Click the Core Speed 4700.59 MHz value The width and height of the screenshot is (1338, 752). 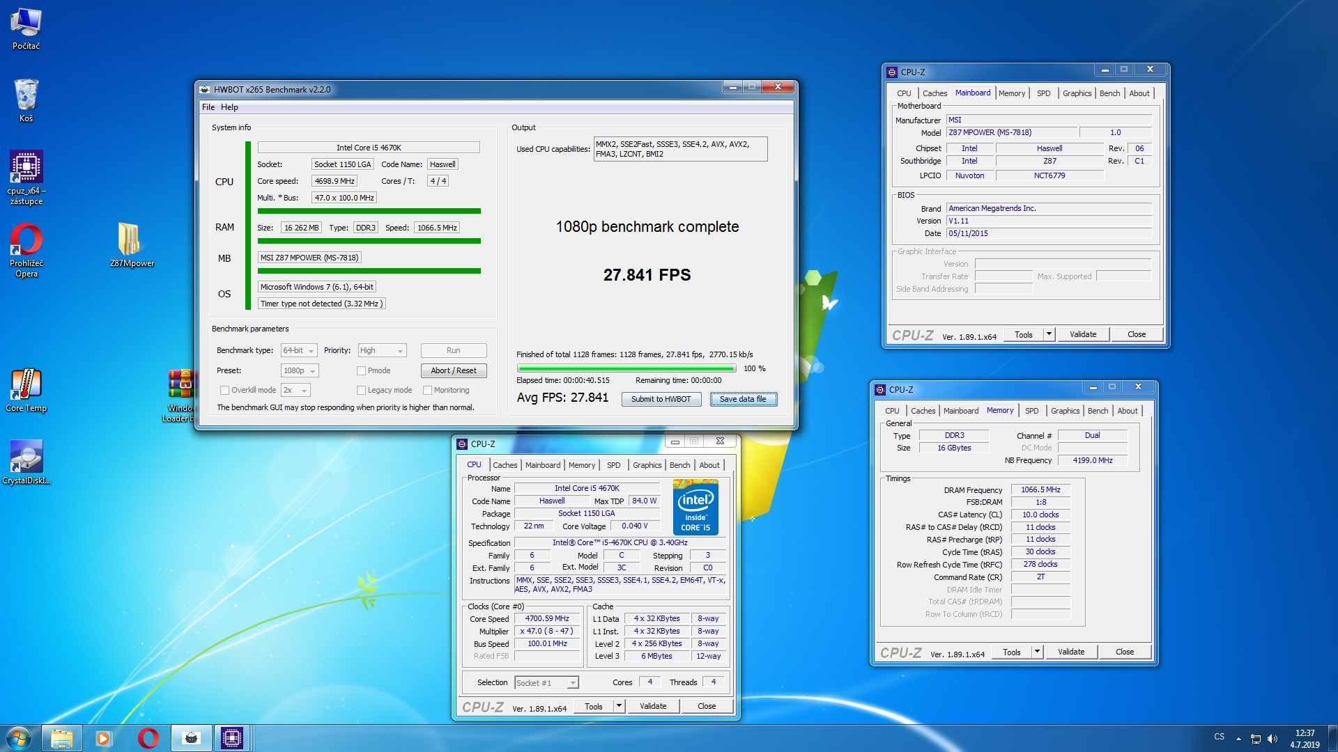(x=547, y=618)
